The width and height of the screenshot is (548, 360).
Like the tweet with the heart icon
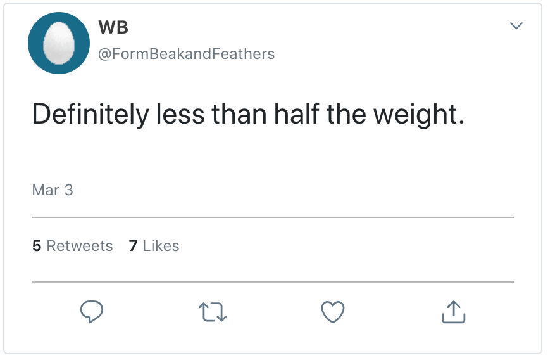[333, 311]
